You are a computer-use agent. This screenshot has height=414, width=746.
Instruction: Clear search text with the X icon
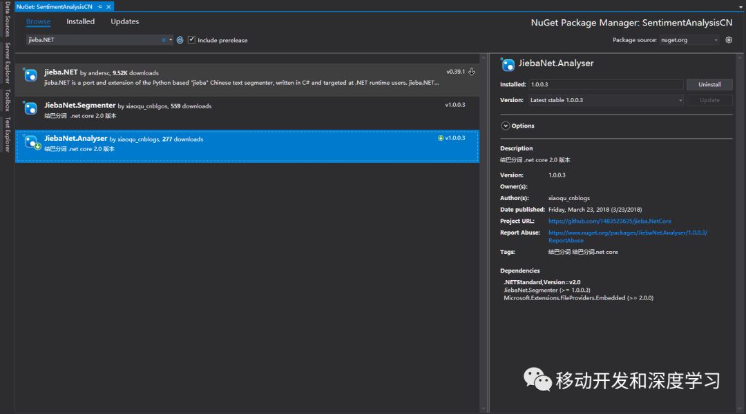(164, 40)
